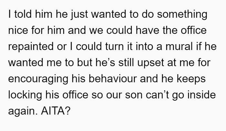
Task: Click the word "told" at the start
Action: pyautogui.click(x=23, y=14)
